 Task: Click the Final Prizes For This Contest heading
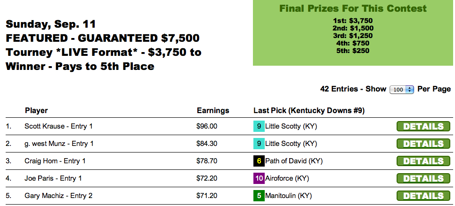[353, 9]
